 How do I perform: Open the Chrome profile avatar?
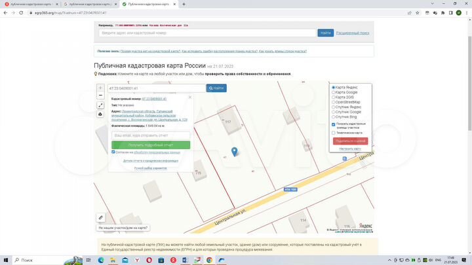click(x=458, y=13)
